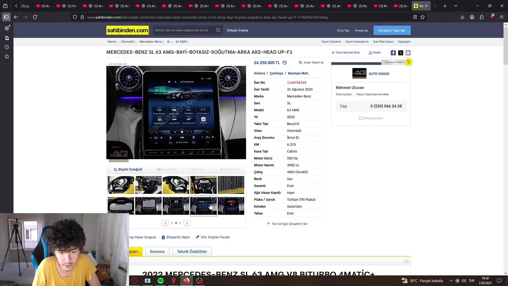Open the Firefox View icon at top left
Screen dimensions: 508x286
click(5, 6)
